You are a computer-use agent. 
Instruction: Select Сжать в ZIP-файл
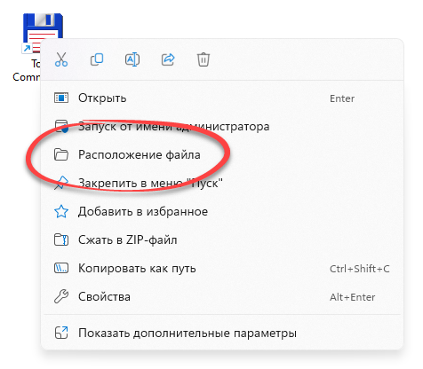(x=222, y=240)
